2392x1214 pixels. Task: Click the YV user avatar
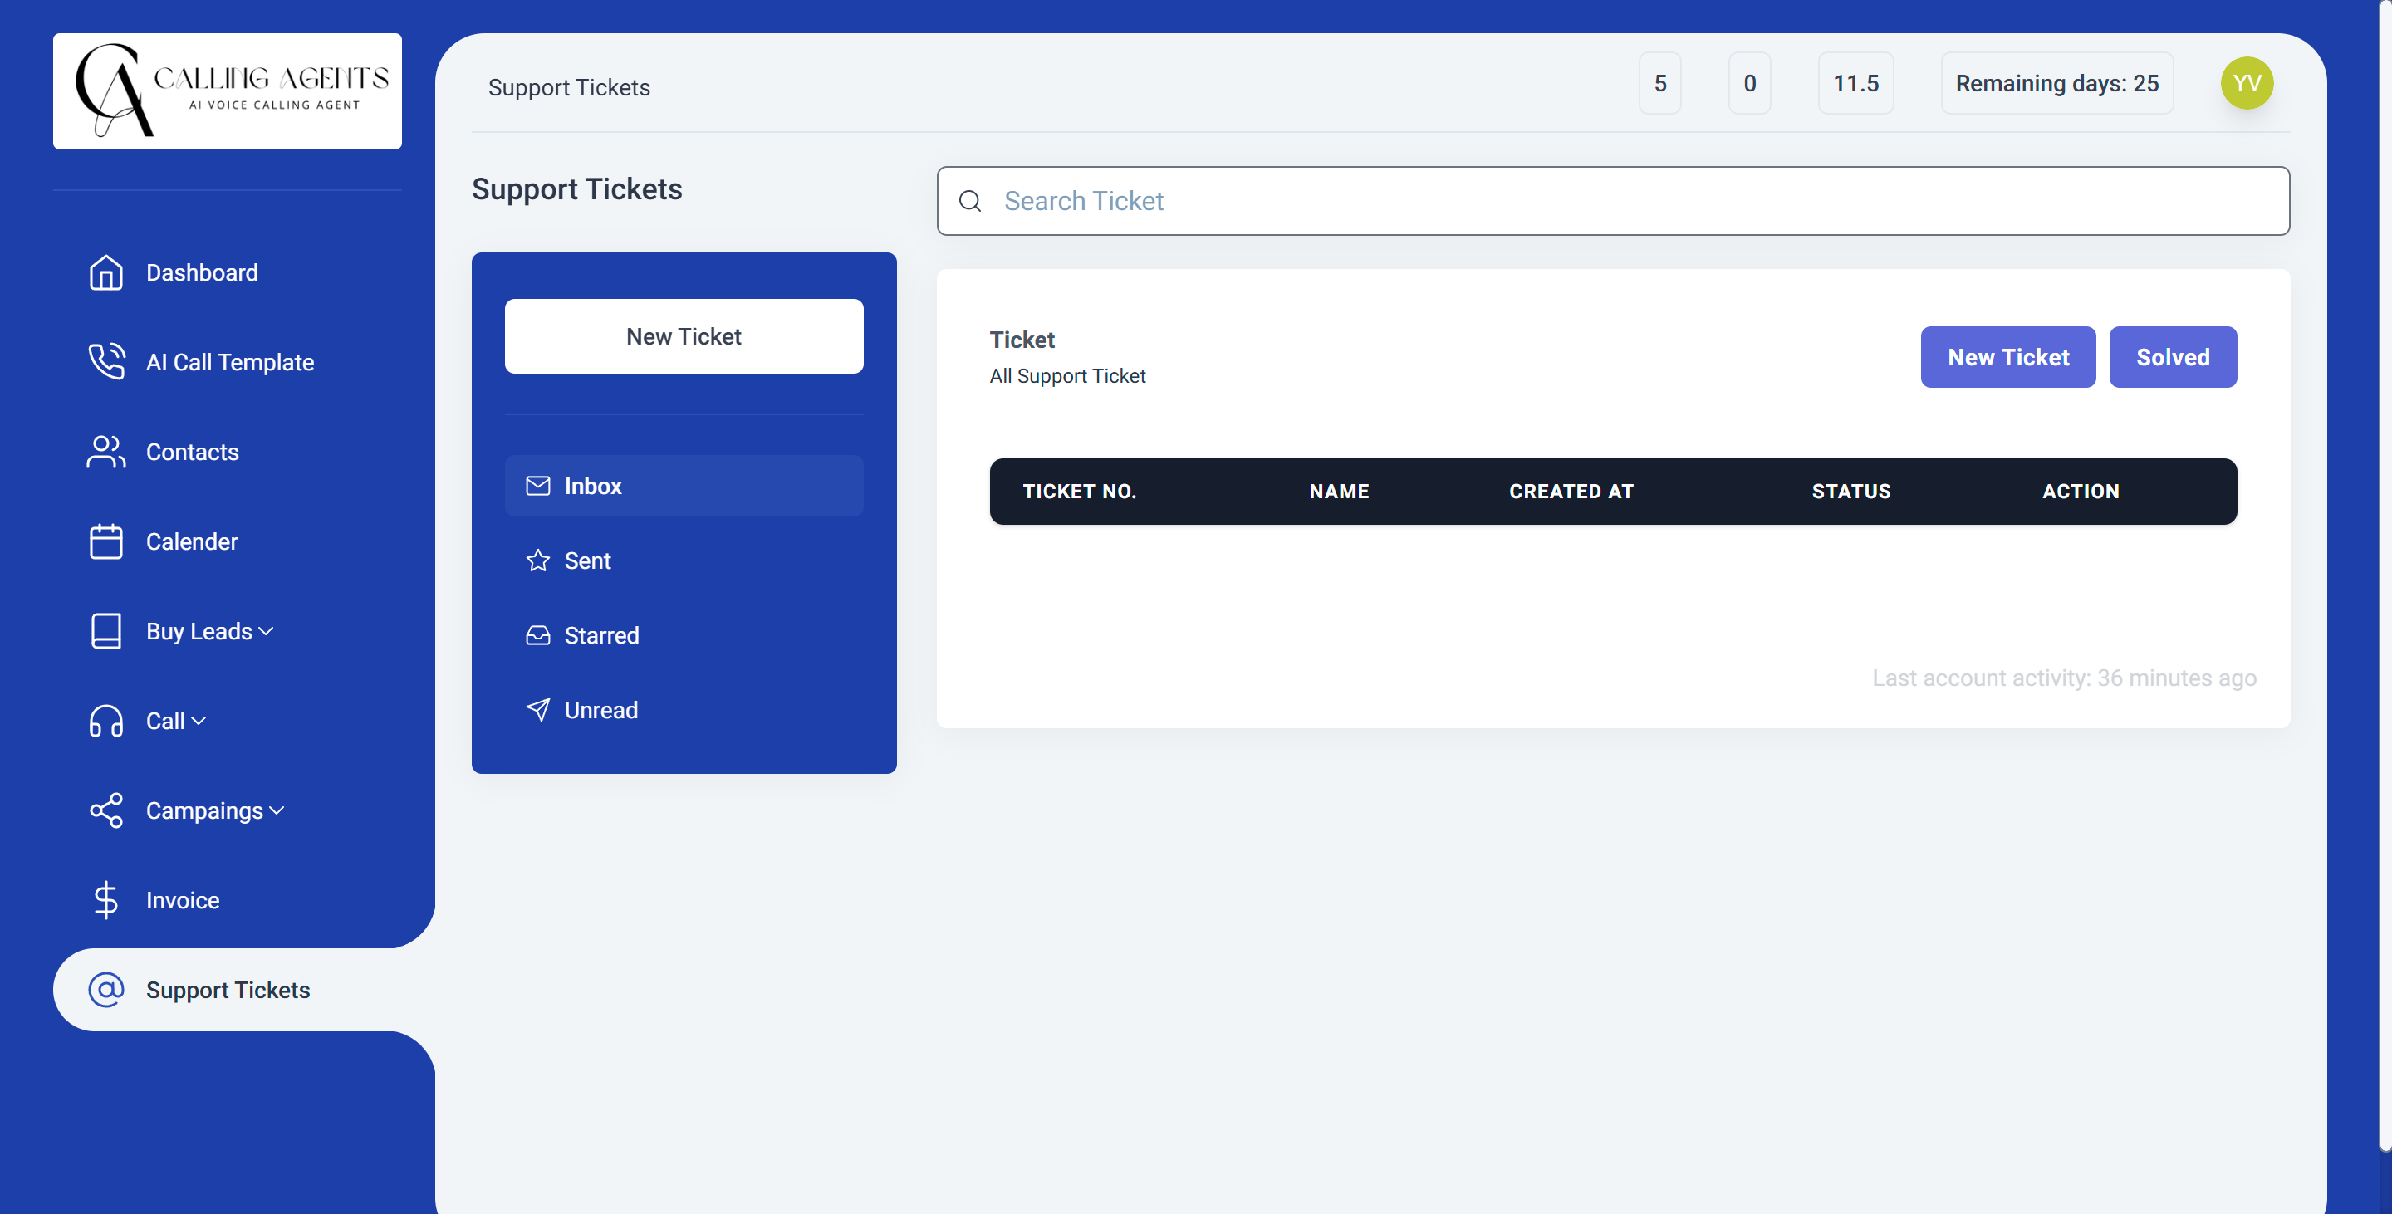(2245, 84)
